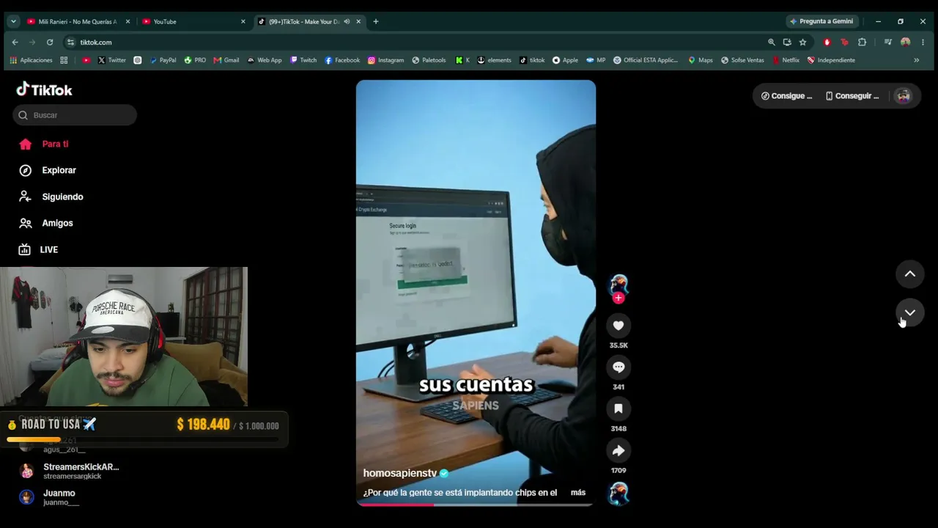Click the 'Conseguir ...' app button
Screen dimensions: 938x528
click(x=852, y=96)
